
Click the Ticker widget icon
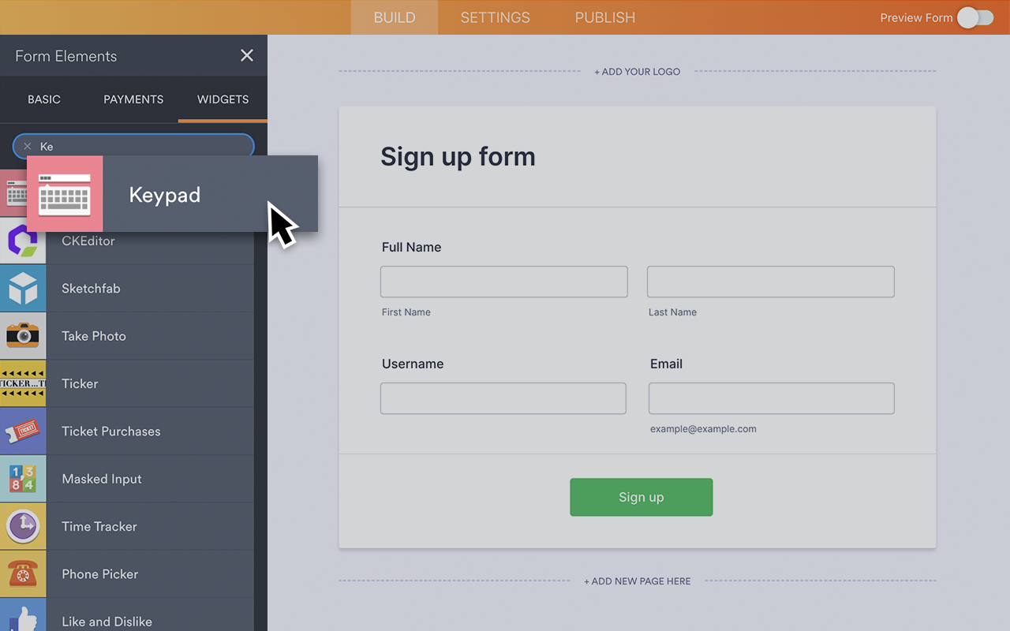point(23,384)
